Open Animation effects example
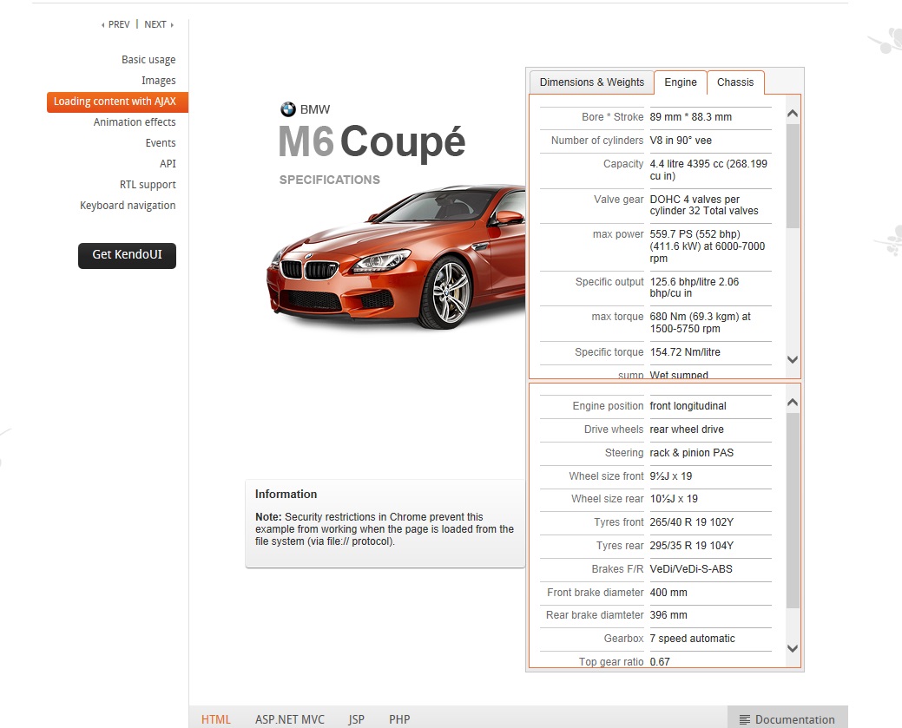 (x=134, y=121)
